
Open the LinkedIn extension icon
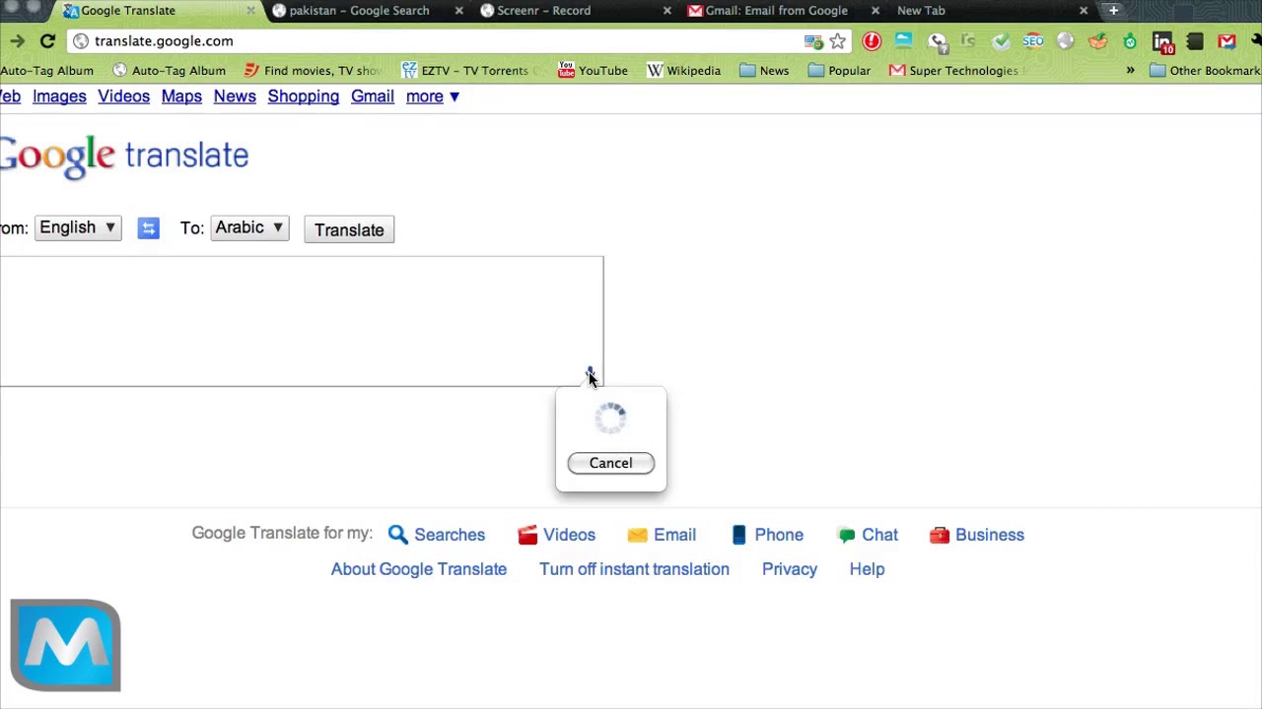pyautogui.click(x=1162, y=41)
